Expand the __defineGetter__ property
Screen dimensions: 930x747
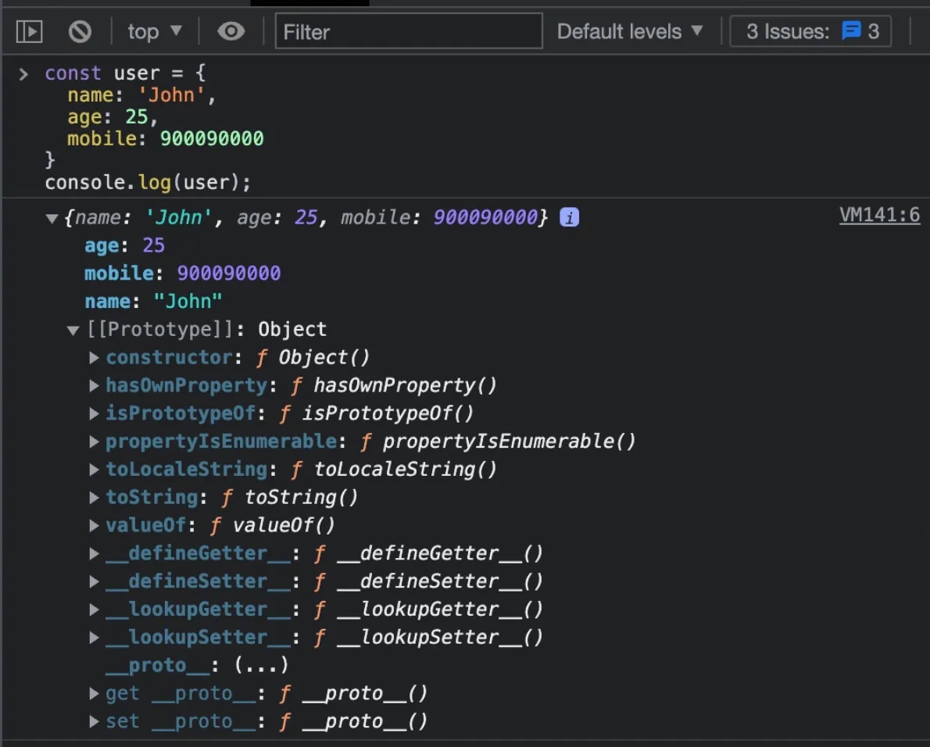point(94,553)
